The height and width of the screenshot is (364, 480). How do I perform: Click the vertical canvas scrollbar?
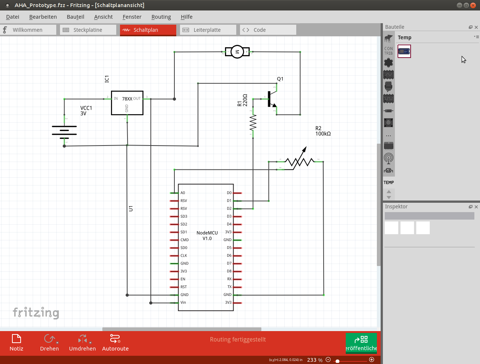(379, 205)
